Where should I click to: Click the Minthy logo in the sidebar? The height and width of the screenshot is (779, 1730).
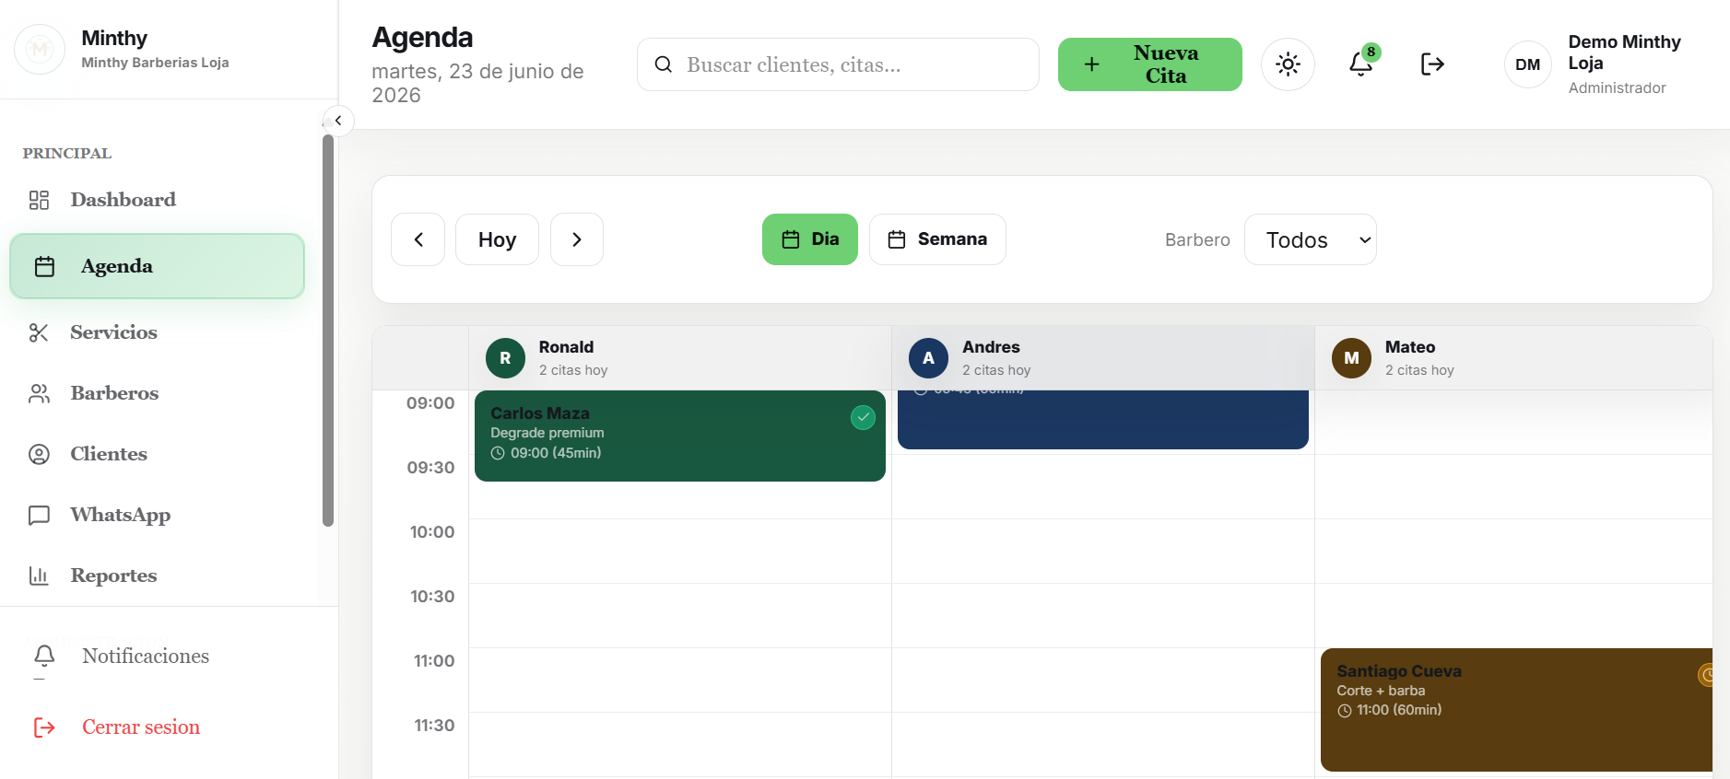pyautogui.click(x=40, y=49)
